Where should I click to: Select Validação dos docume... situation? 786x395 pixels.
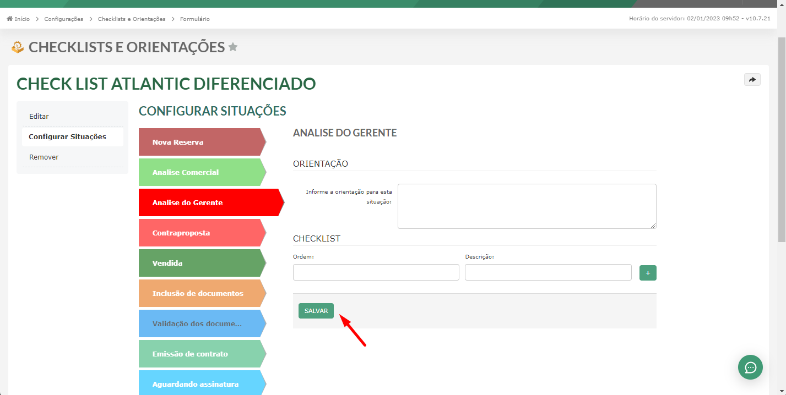pyautogui.click(x=202, y=323)
